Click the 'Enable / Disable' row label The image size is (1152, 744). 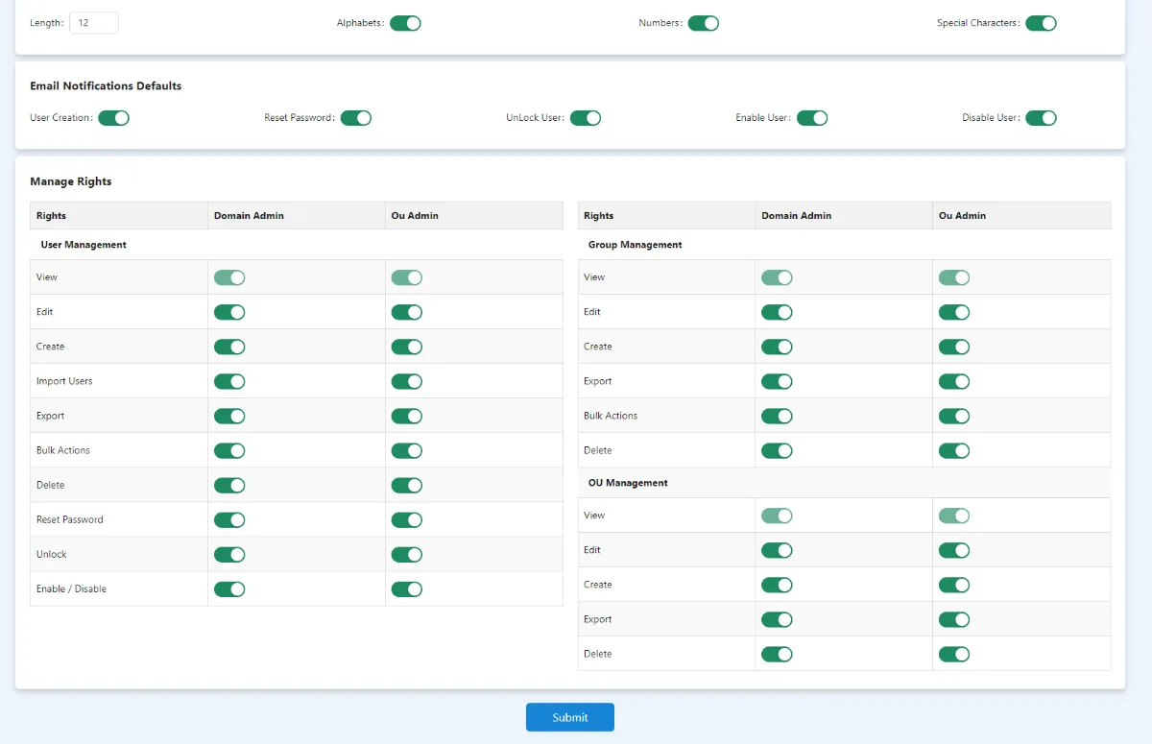click(x=71, y=588)
